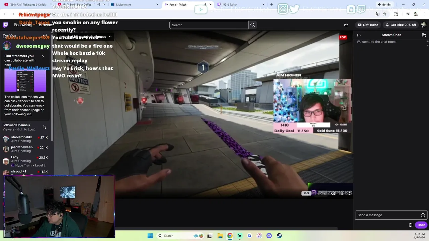This screenshot has height=241, width=429.
Task: Click the collaboration tip thumbnail image
Action: click(x=25, y=80)
